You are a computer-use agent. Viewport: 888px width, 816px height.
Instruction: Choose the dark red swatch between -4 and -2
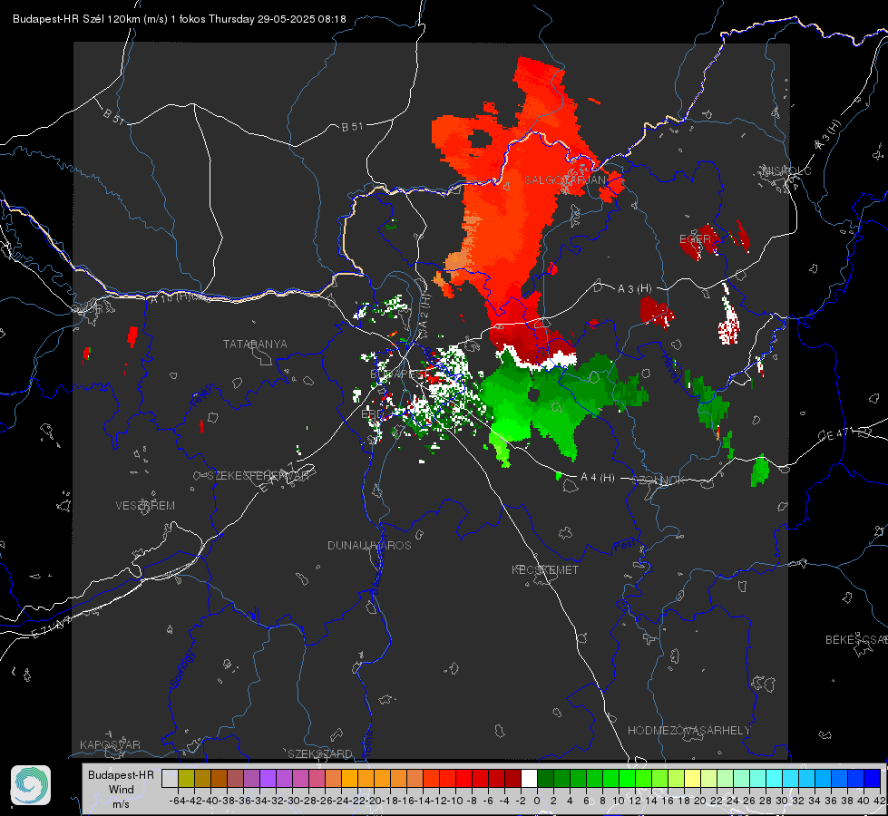[512, 778]
